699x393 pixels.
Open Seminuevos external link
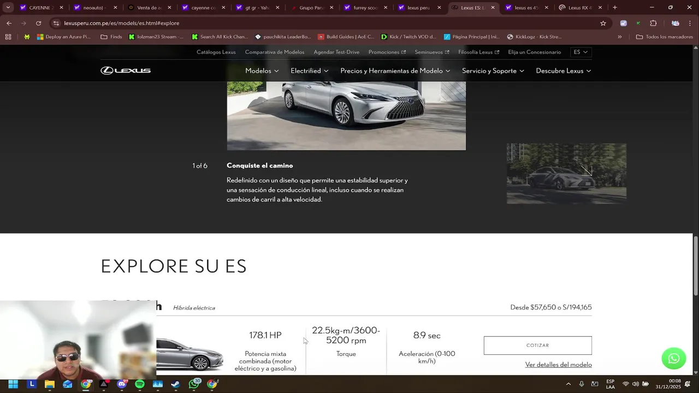(432, 52)
